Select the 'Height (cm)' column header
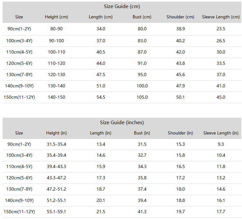This screenshot has width=242, height=219. (56, 17)
